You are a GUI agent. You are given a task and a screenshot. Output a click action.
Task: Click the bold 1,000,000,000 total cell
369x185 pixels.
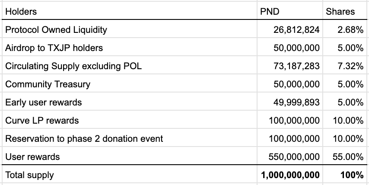click(290, 175)
